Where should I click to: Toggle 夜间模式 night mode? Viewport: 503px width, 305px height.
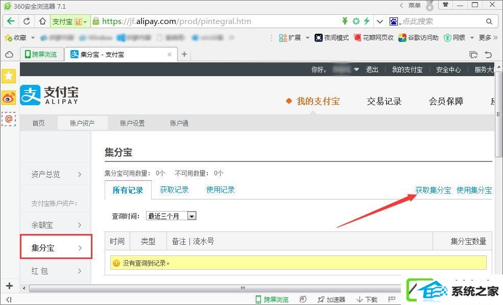tap(332, 38)
